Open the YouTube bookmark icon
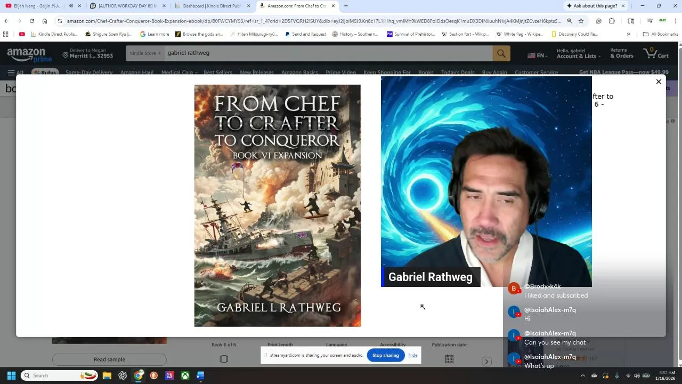Image resolution: width=682 pixels, height=384 pixels. pyautogui.click(x=22, y=34)
